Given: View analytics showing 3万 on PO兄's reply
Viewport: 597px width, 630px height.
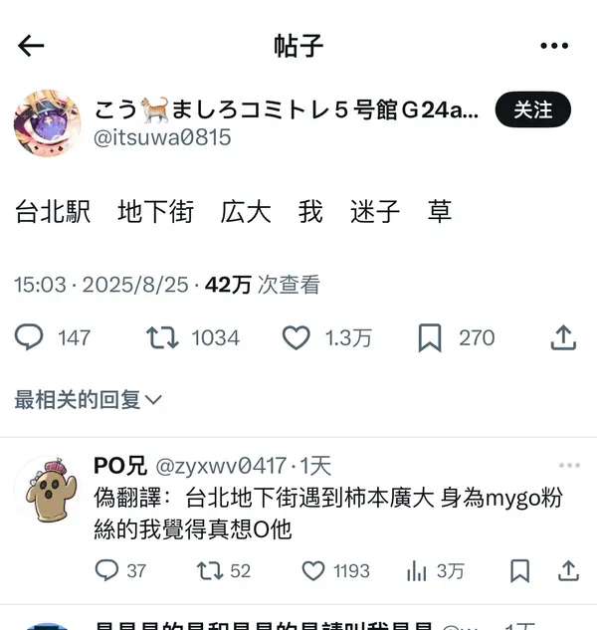Looking at the screenshot, I should click(x=416, y=571).
